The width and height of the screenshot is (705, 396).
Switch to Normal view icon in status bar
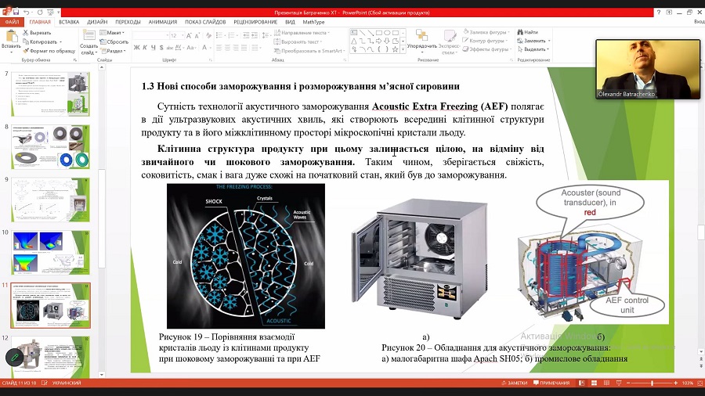(x=581, y=383)
